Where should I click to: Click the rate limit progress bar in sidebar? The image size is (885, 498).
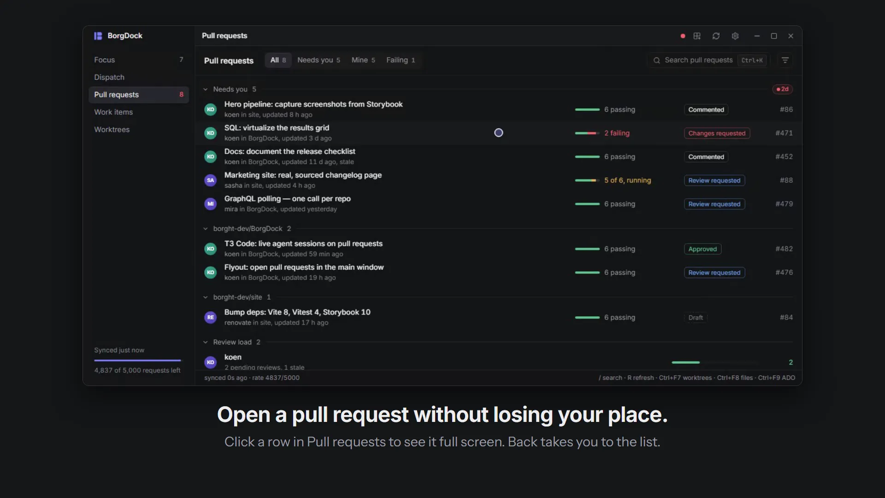[x=138, y=361]
